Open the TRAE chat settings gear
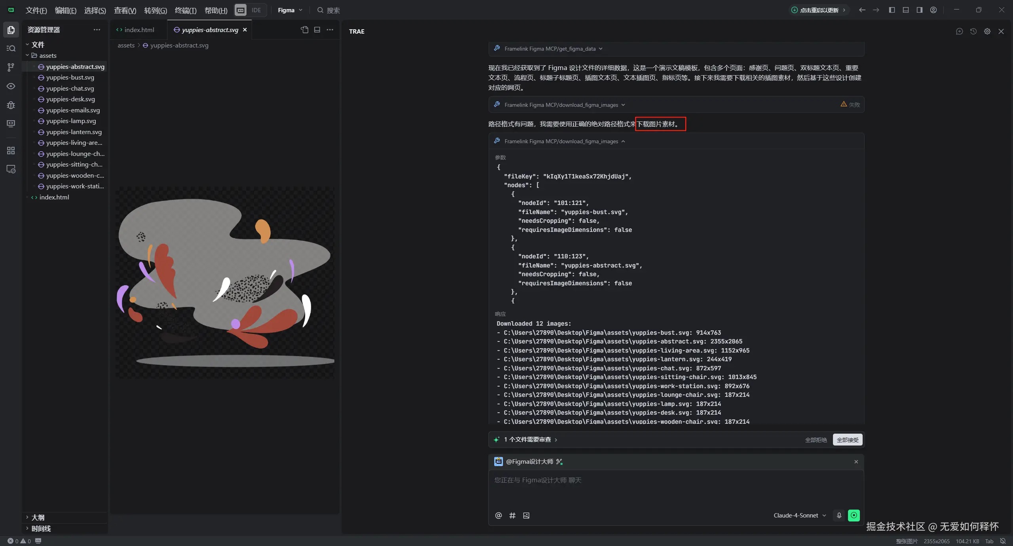 [987, 31]
